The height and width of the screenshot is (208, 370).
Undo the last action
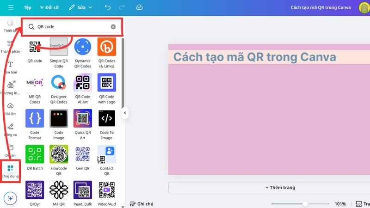tap(108, 7)
